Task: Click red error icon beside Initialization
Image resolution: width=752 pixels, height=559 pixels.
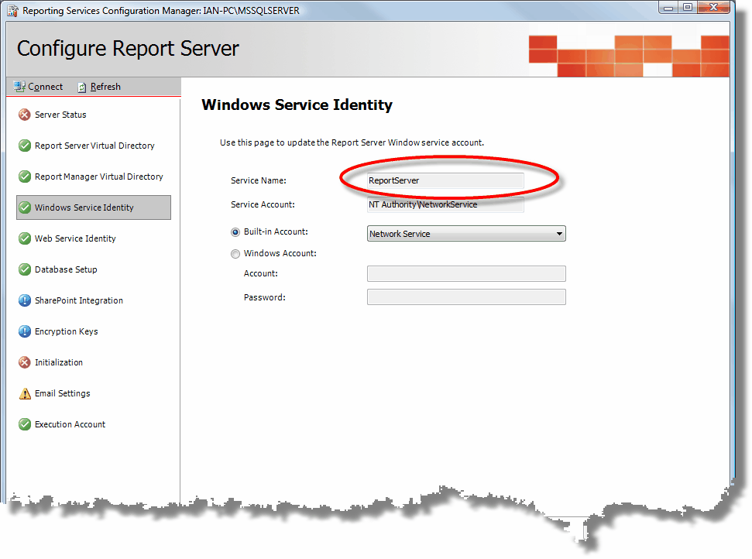Action: pyautogui.click(x=25, y=362)
